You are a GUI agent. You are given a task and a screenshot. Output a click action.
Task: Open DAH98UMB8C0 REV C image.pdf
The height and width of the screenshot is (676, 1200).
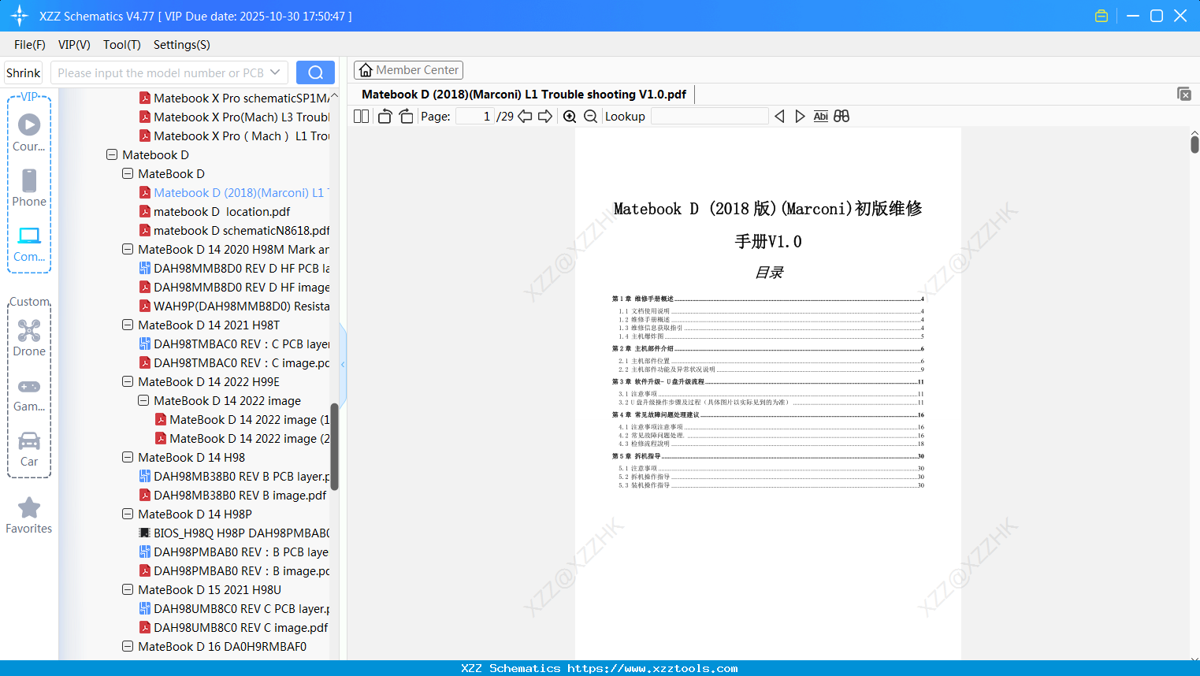[241, 628]
